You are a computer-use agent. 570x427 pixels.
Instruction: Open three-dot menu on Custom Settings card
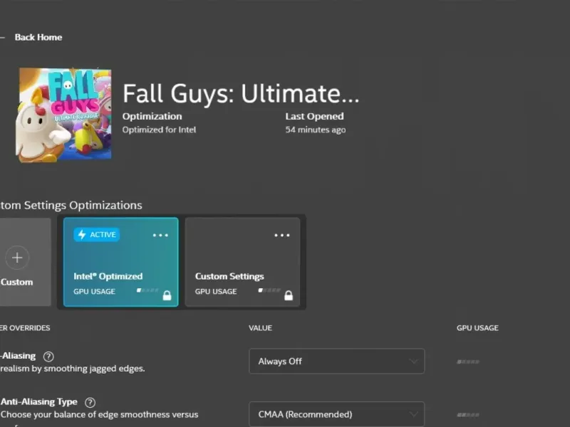coord(281,236)
